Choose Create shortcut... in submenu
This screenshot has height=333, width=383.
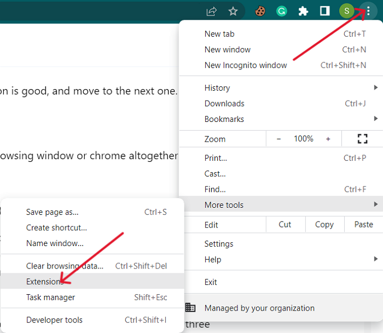[x=92, y=228]
